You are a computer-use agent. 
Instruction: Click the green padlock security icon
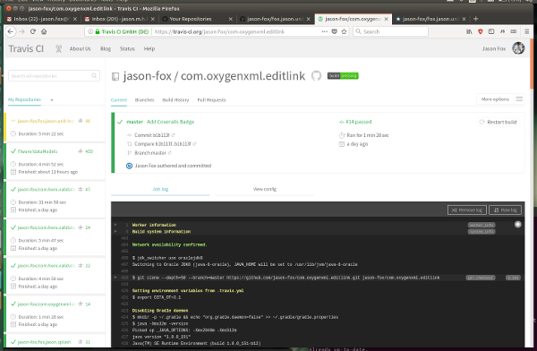(98, 31)
